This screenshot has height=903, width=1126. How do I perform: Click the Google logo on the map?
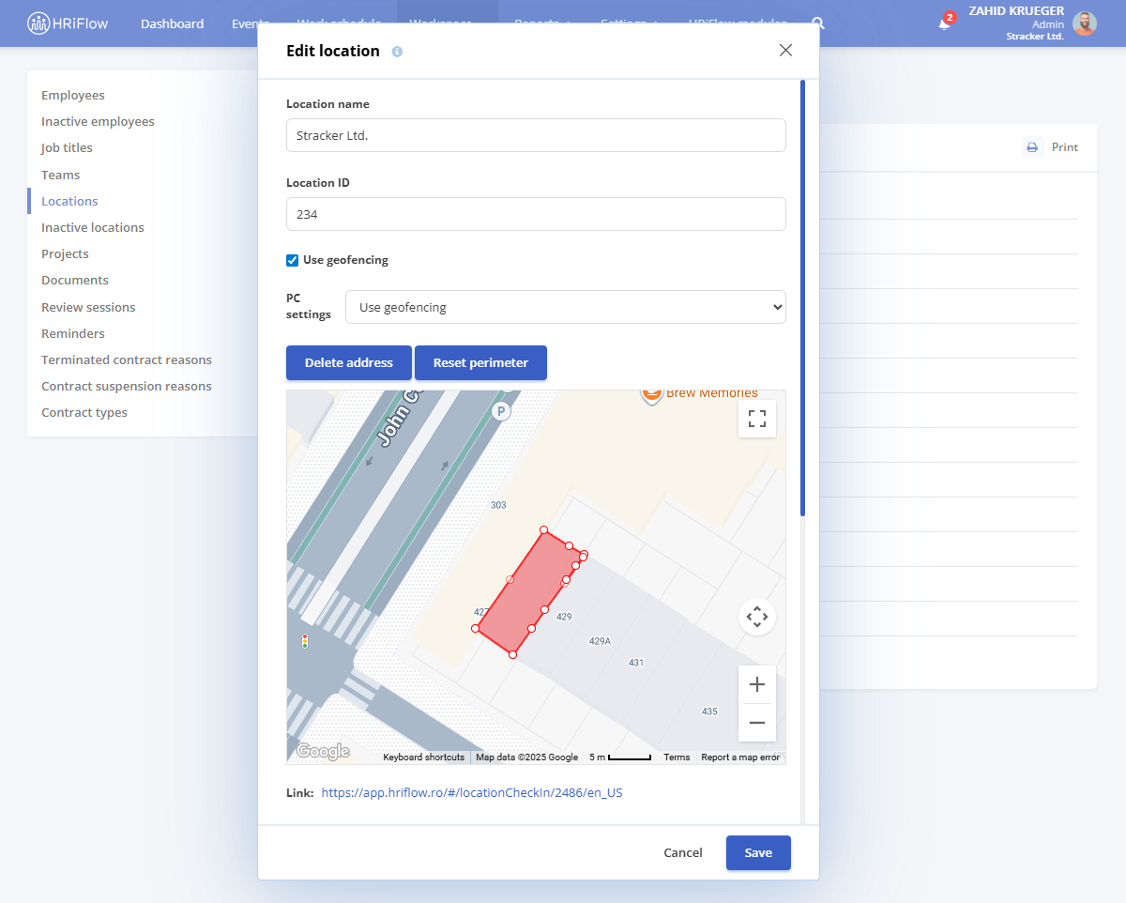tap(322, 751)
